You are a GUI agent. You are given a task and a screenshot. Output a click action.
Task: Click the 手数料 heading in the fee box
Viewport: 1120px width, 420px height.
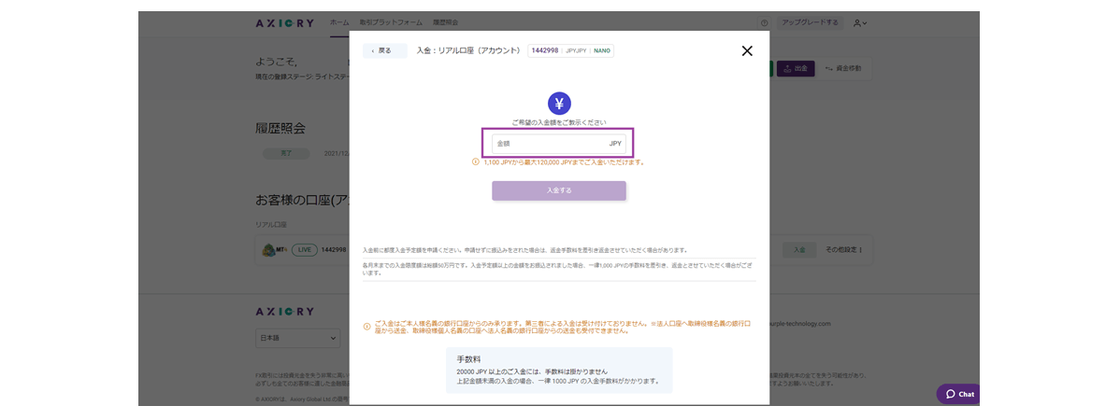click(468, 360)
